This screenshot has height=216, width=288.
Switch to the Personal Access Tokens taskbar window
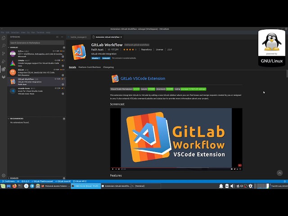(x=56, y=186)
